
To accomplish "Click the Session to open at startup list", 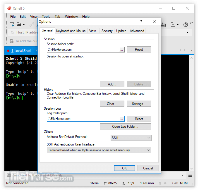I will click(x=99, y=69).
